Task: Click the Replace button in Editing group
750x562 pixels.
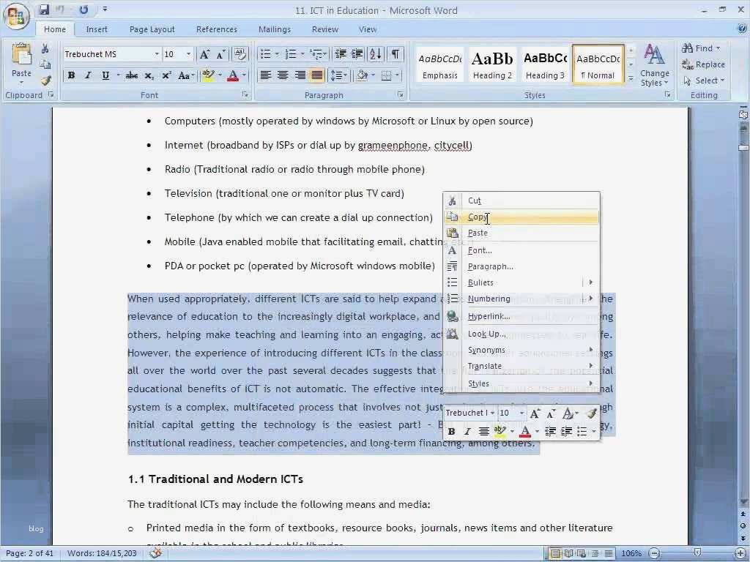Action: (705, 64)
